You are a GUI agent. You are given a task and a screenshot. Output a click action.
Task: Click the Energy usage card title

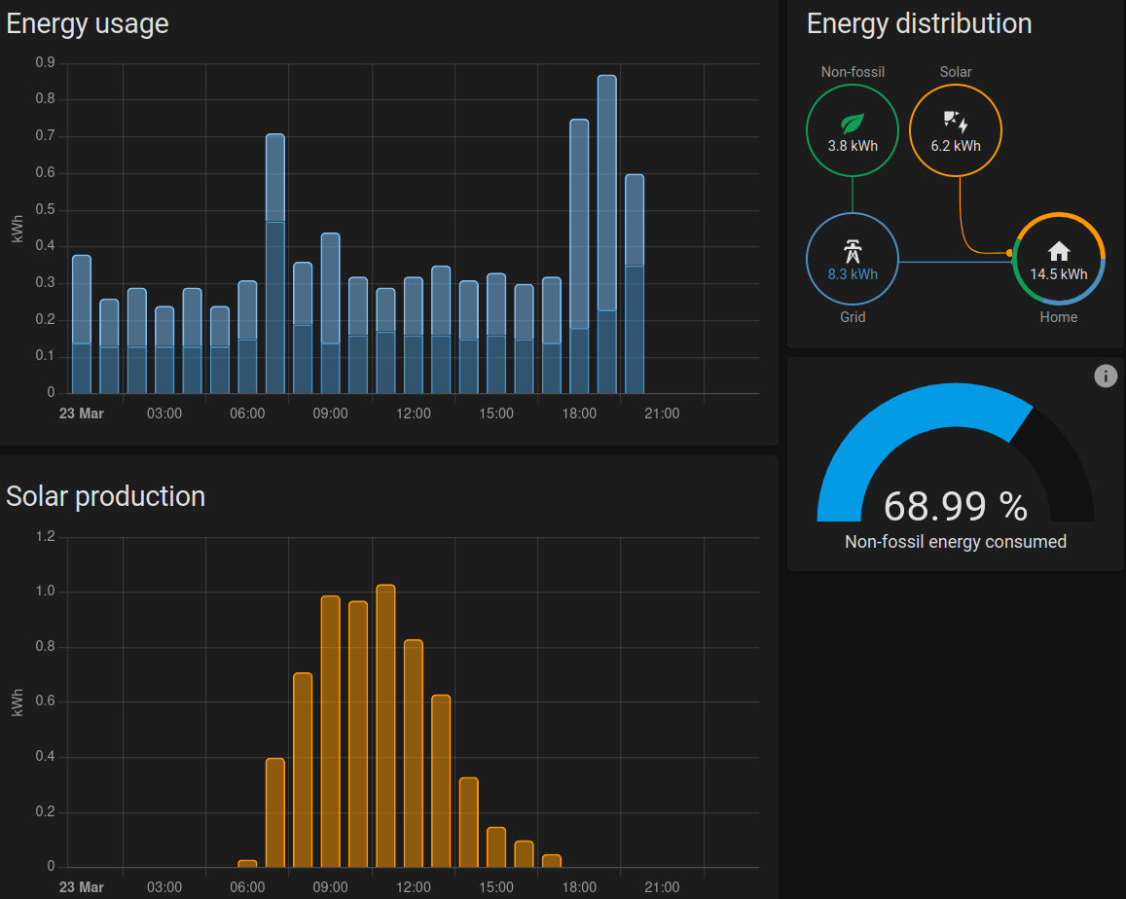(88, 24)
